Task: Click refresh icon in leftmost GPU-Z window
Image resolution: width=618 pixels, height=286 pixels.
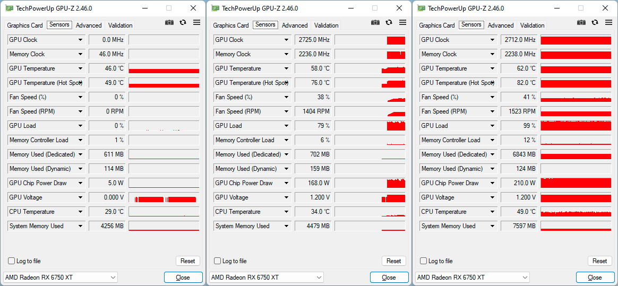Action: (183, 22)
